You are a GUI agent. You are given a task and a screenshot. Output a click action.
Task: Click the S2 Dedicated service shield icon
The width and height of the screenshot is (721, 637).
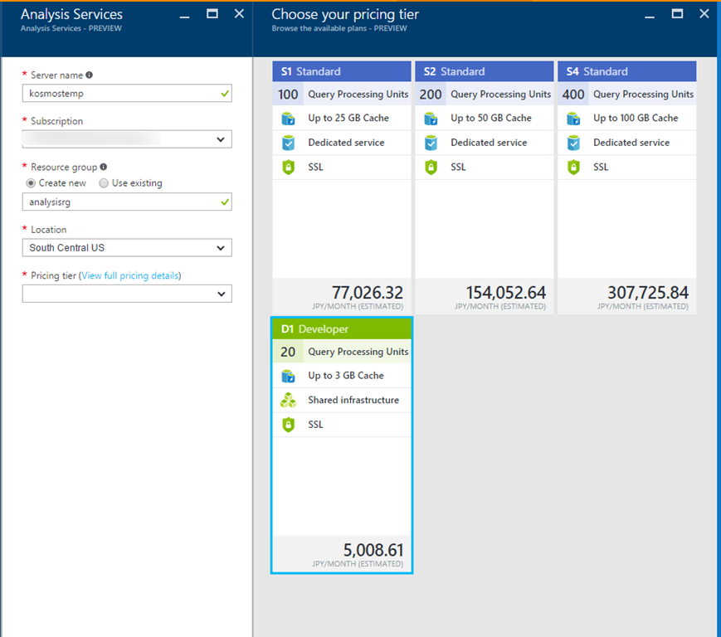[x=431, y=143]
